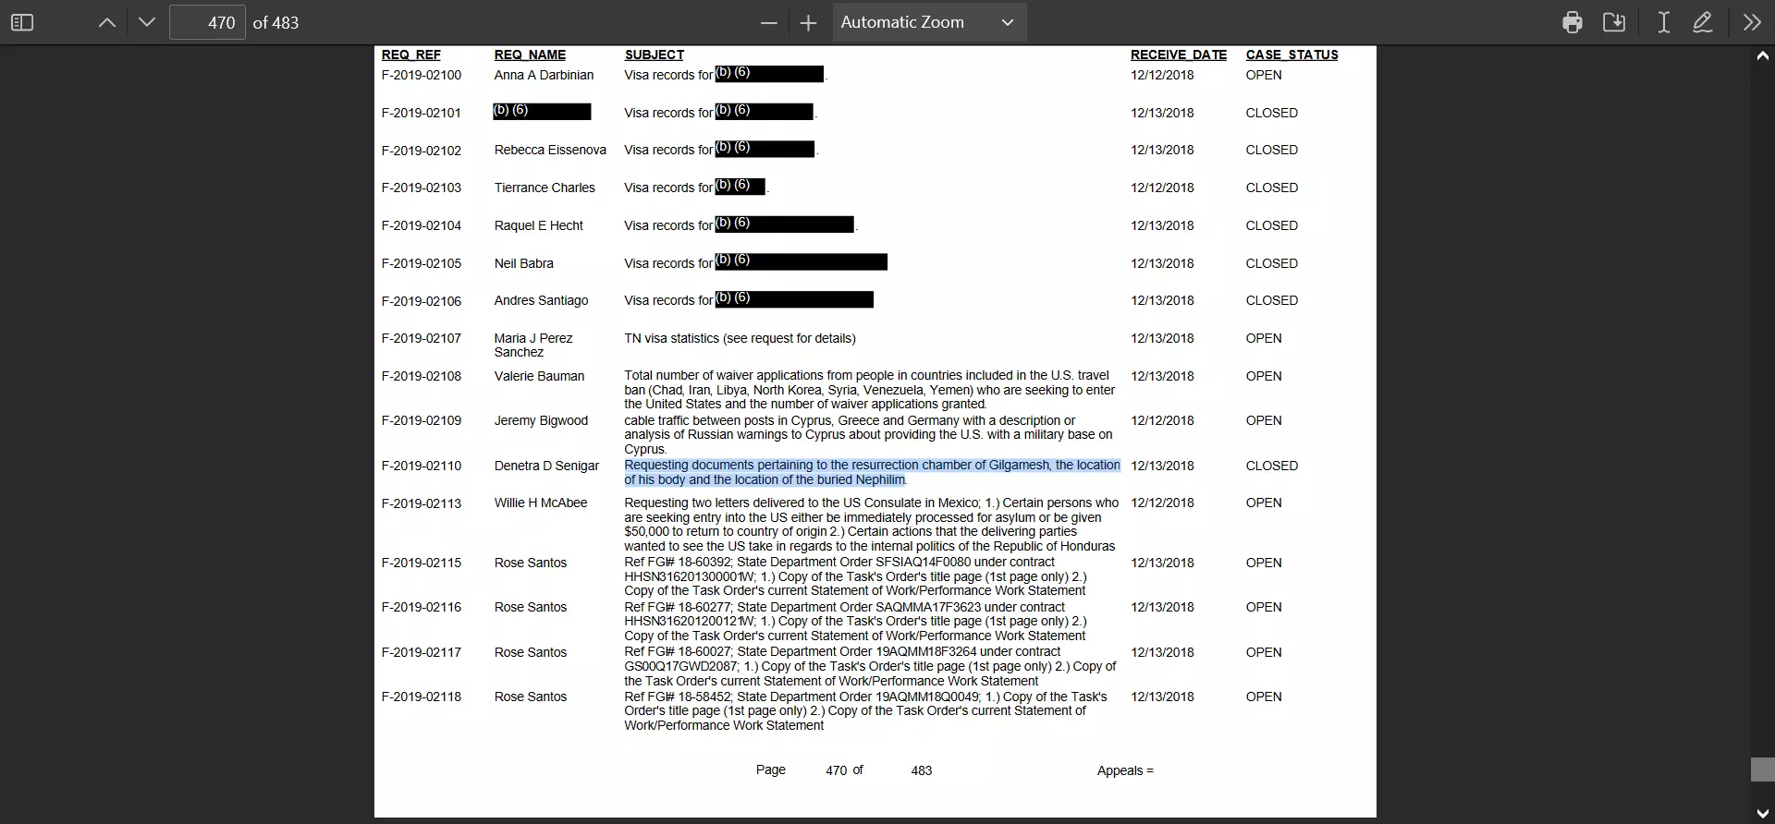The height and width of the screenshot is (824, 1775).
Task: Click Rose Santos name for F-2019-02116
Action: click(530, 607)
